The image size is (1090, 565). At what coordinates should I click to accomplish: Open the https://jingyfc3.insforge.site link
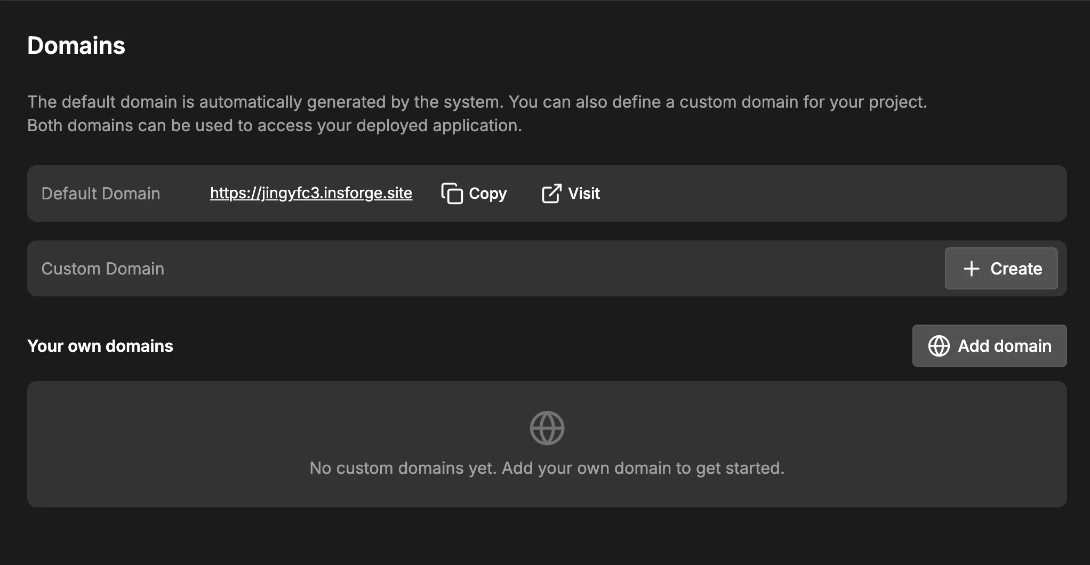pos(311,193)
